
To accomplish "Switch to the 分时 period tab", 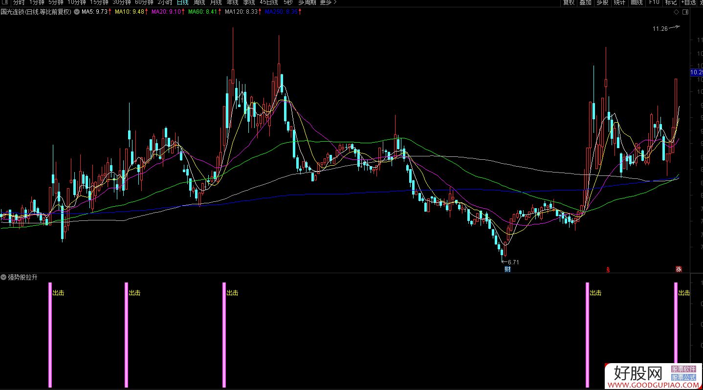I will (19, 2).
